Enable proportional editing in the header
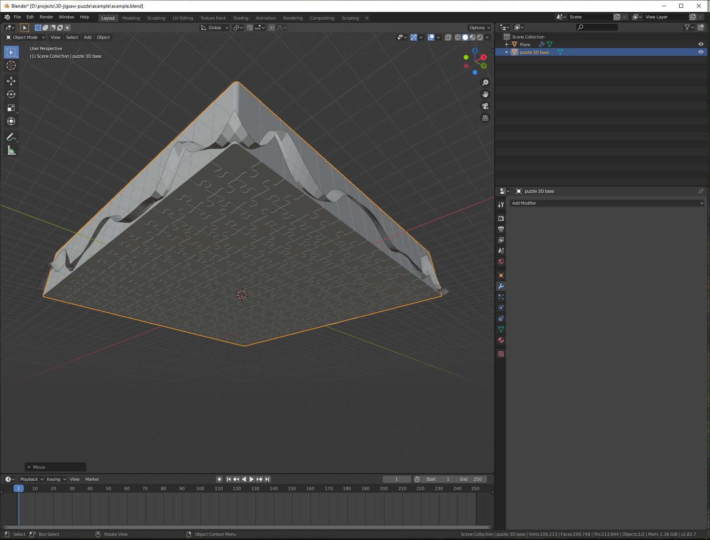710x540 pixels. (x=272, y=28)
